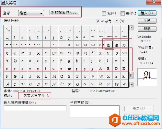Pick the diagonal double arrow symbol

(8, 29)
